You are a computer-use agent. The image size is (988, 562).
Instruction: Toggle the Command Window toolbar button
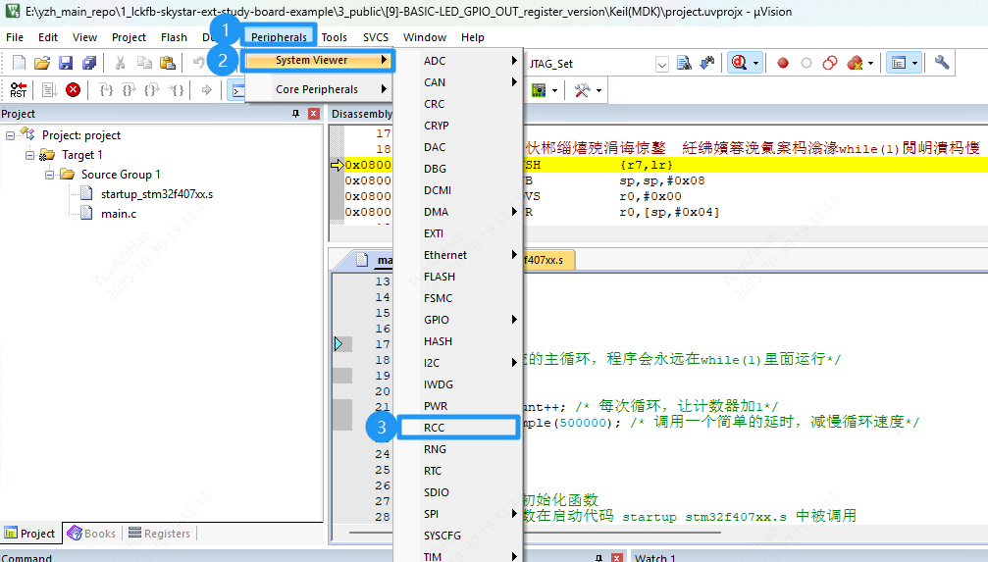236,90
